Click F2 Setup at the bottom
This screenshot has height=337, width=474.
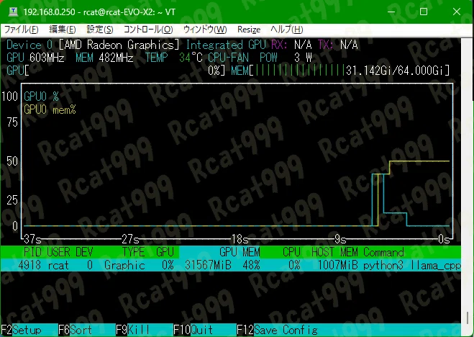point(21,330)
